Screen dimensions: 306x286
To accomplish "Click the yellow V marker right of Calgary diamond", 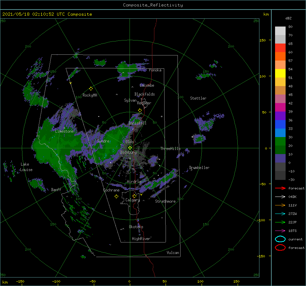I will point(141,195).
